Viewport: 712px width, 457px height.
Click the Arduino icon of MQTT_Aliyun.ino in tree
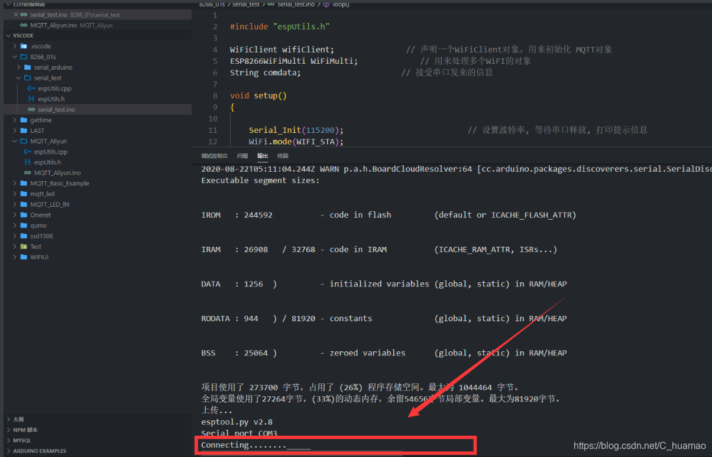[x=27, y=173]
